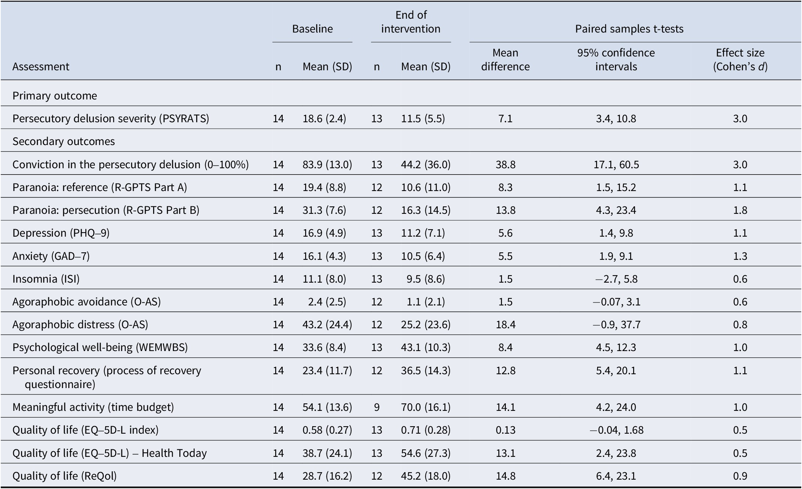Click Quality of life (ReQol) row label

click(64, 476)
